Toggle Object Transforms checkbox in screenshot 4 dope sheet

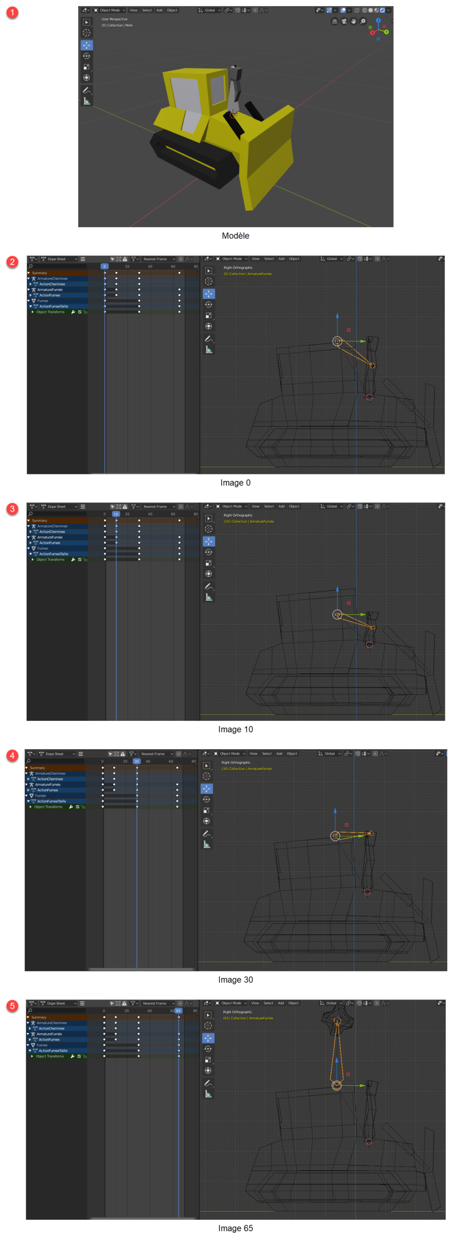point(78,807)
